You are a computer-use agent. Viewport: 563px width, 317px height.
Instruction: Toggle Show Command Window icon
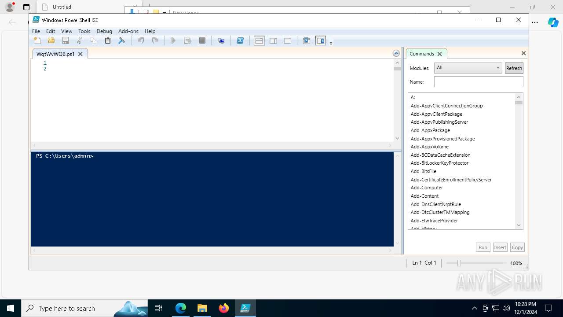307,41
